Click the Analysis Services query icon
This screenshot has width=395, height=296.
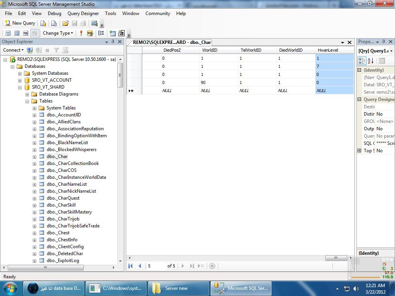(54, 24)
